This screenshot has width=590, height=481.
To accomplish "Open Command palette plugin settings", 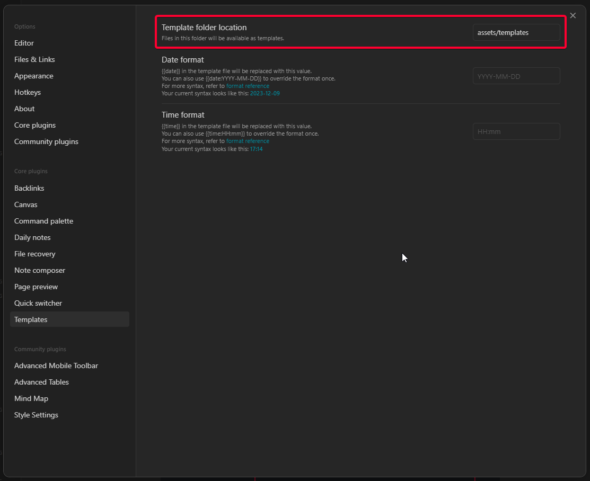I will point(43,221).
